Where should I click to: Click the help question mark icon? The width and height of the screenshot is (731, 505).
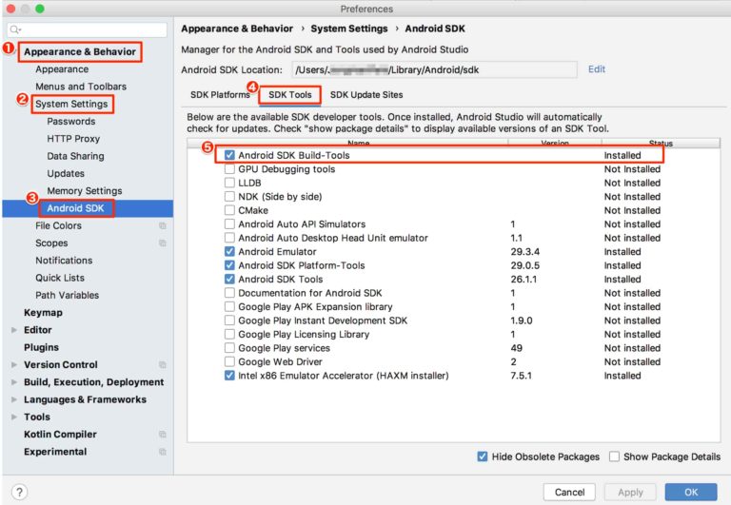pos(19,492)
